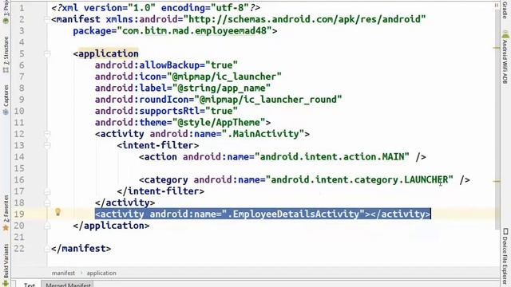Screen dimensions: 511x287
Task: Click gutter line number 12
Action: 19,134
